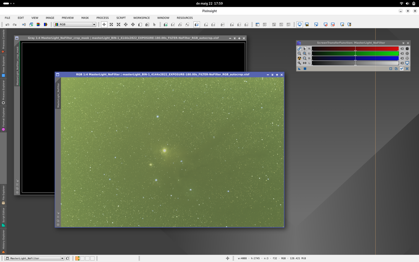This screenshot has width=419, height=262.
Task: Toggle 24-bit STF lookup tables icon
Action: click(x=307, y=25)
